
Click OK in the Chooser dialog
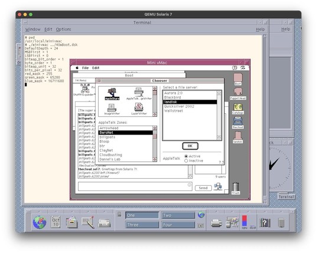(x=190, y=146)
